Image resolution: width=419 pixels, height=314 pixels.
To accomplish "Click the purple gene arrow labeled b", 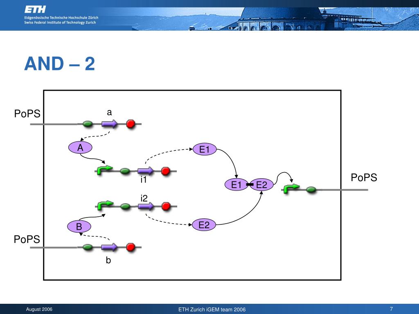I will click(x=109, y=247).
